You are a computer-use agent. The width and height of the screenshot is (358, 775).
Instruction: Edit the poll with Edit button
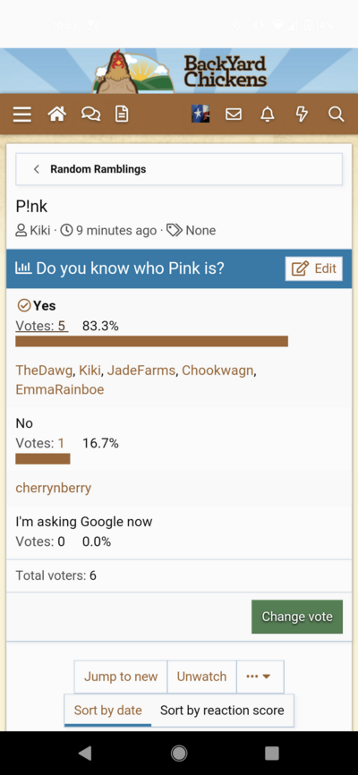[314, 268]
